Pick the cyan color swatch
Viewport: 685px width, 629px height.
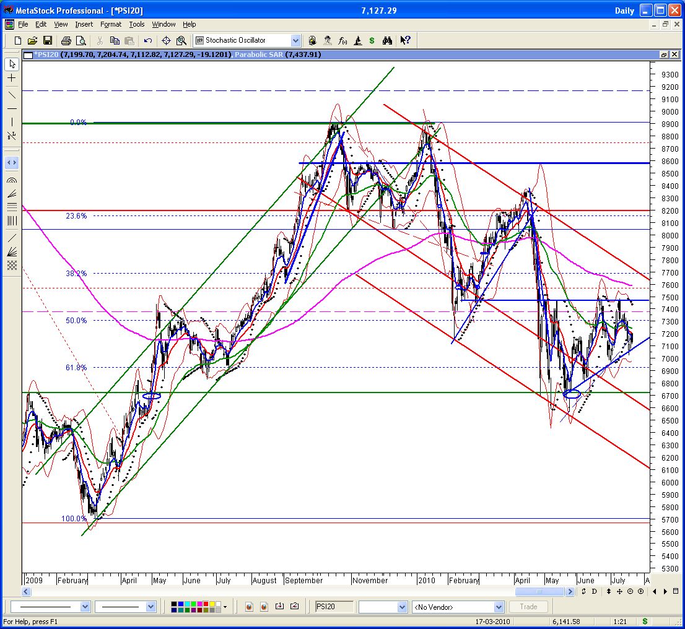tap(187, 604)
